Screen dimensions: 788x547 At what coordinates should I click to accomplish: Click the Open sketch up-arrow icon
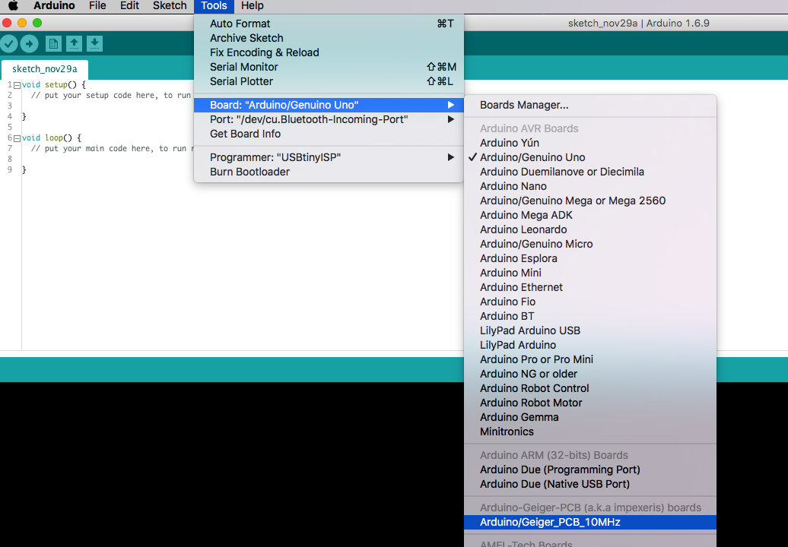[x=74, y=43]
